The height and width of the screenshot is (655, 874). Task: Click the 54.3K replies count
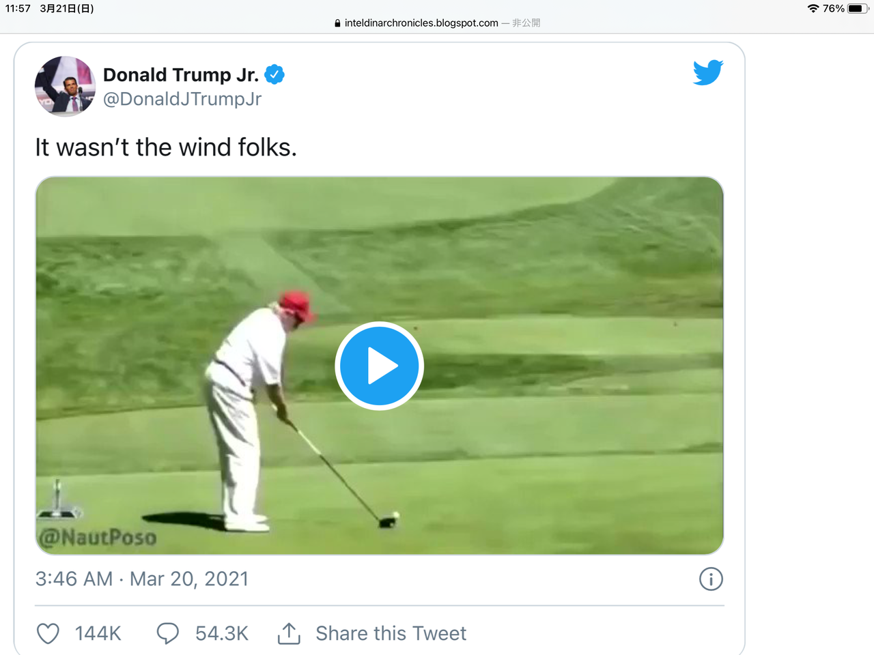pyautogui.click(x=222, y=634)
